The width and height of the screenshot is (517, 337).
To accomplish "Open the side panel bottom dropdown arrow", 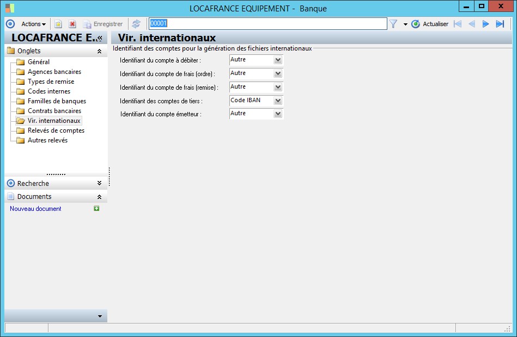I will (100, 316).
